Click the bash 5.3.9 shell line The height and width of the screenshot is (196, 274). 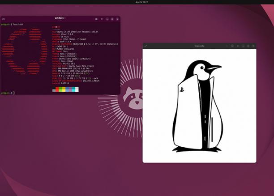[61, 42]
